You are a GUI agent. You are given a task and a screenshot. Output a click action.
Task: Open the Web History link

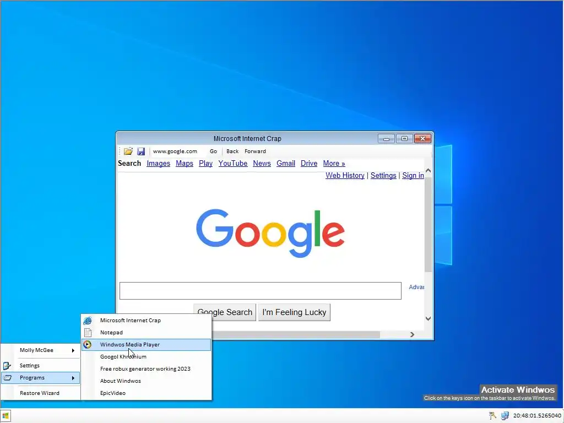[x=345, y=176]
